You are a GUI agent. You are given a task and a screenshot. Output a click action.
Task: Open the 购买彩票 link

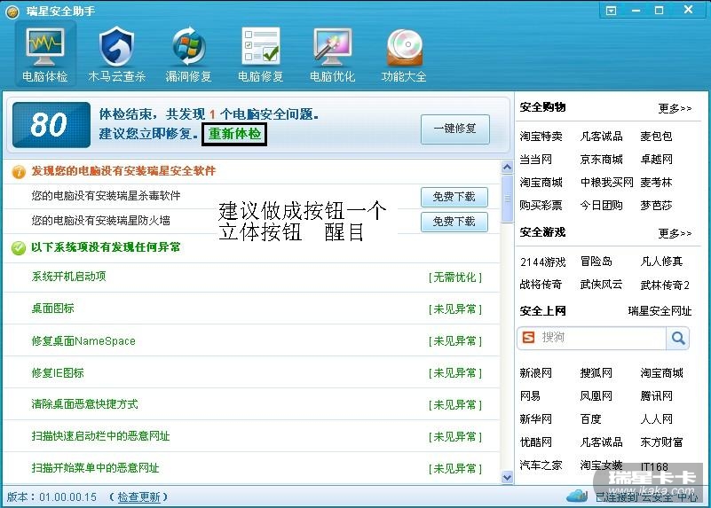pos(541,206)
